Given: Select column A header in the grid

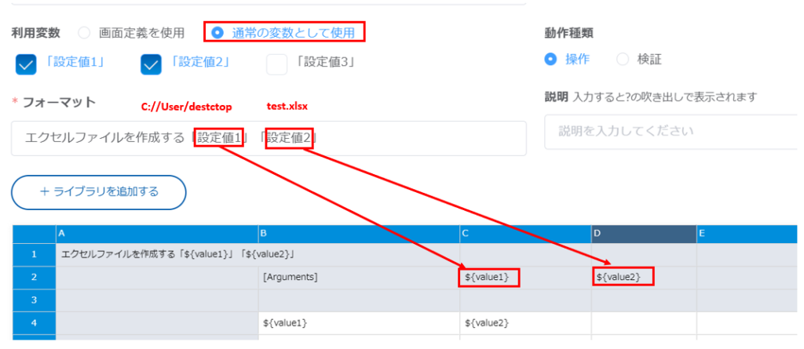Looking at the screenshot, I should (x=157, y=233).
